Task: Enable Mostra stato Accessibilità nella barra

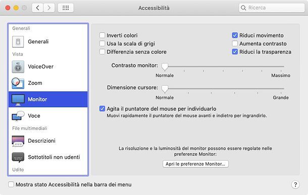Action: pyautogui.click(x=11, y=184)
